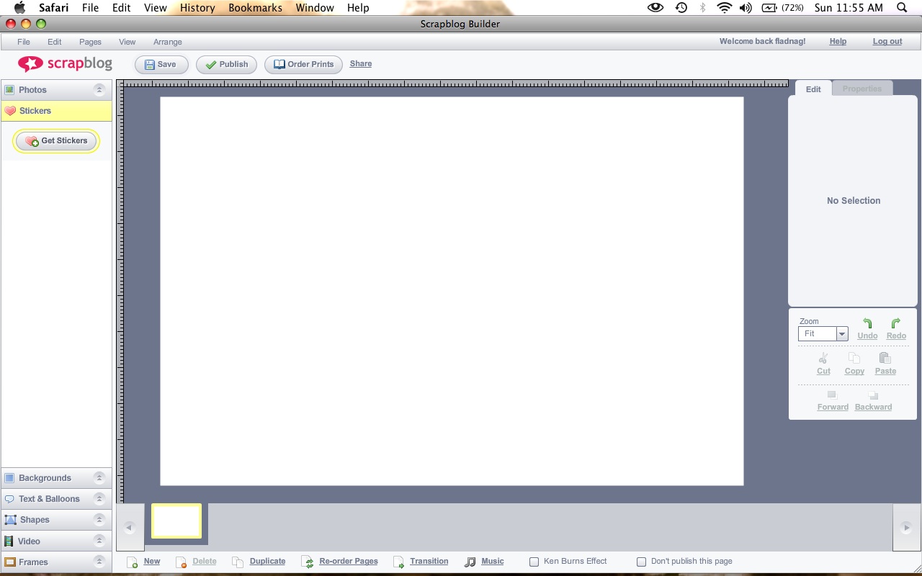This screenshot has width=922, height=576.
Task: Click the Save button
Action: 161,64
